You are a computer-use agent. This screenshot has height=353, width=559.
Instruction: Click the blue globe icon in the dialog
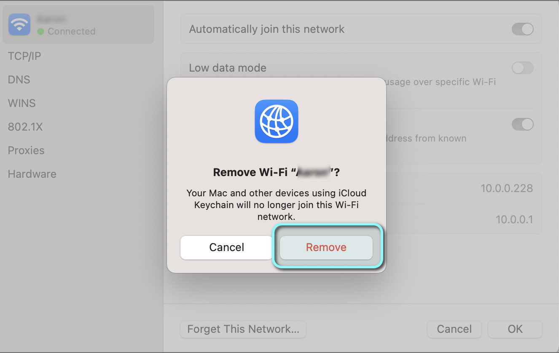277,121
